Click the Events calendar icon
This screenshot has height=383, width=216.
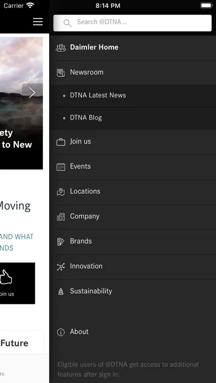pyautogui.click(x=61, y=167)
